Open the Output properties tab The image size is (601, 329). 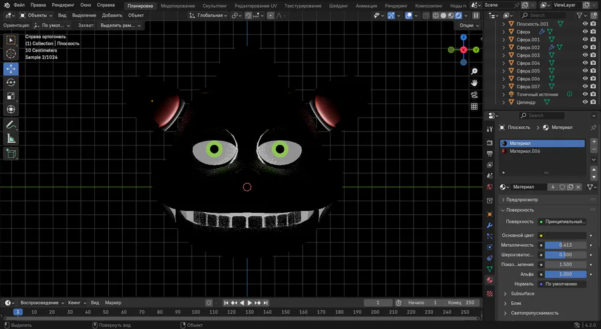[x=489, y=153]
